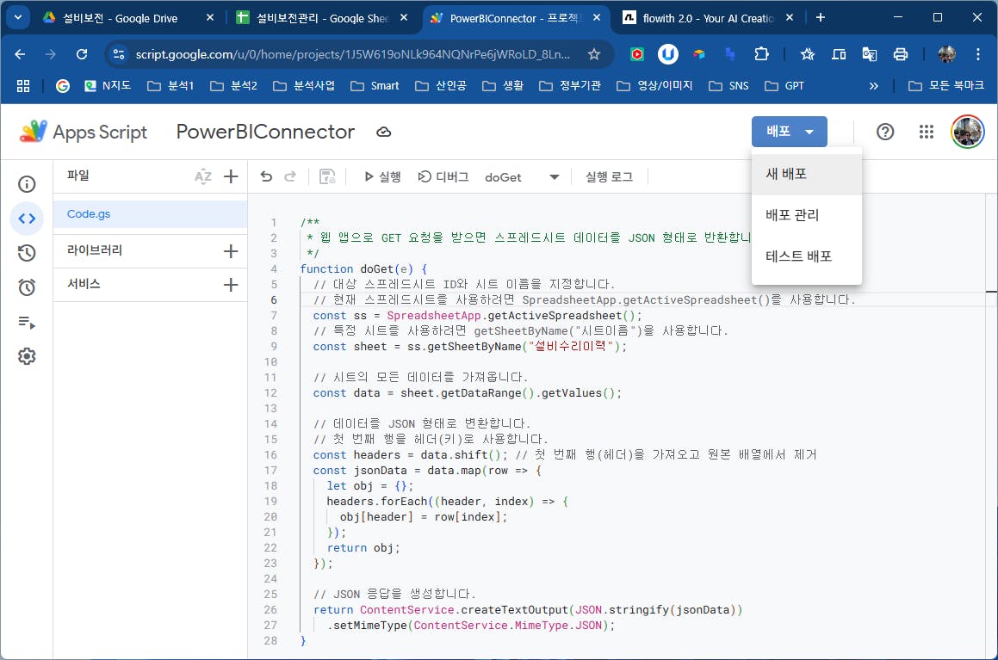Open the Executions list icon
Image resolution: width=998 pixels, height=660 pixels.
[27, 323]
